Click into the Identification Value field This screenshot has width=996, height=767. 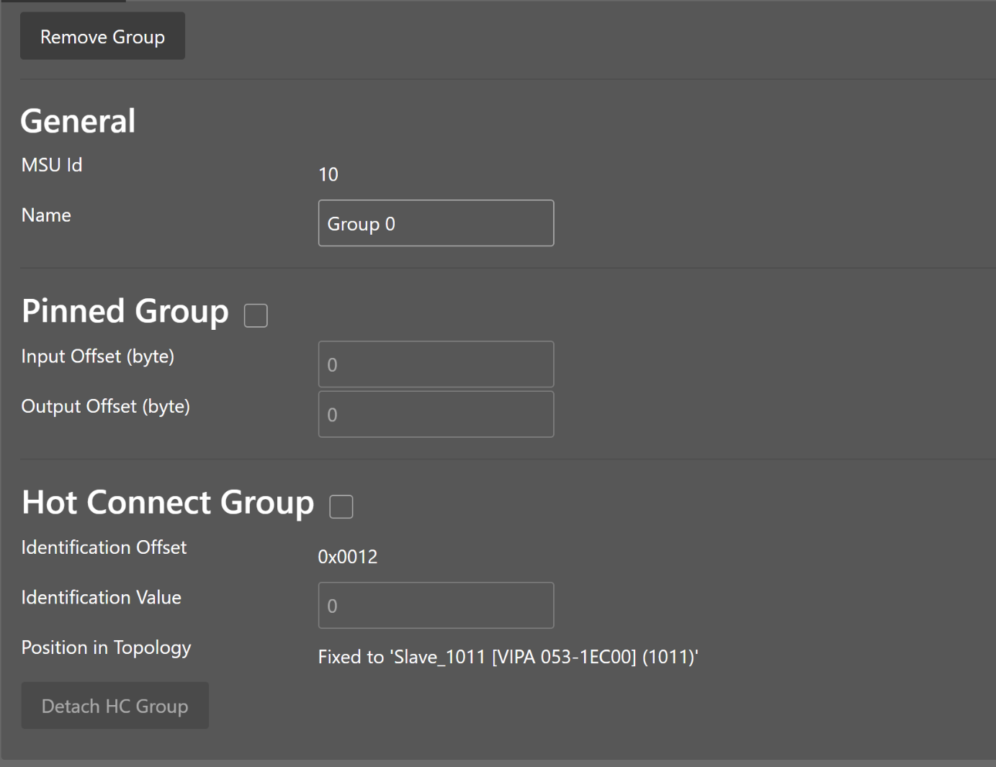point(436,605)
